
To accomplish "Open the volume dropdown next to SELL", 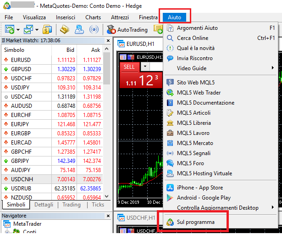I will [145, 67].
